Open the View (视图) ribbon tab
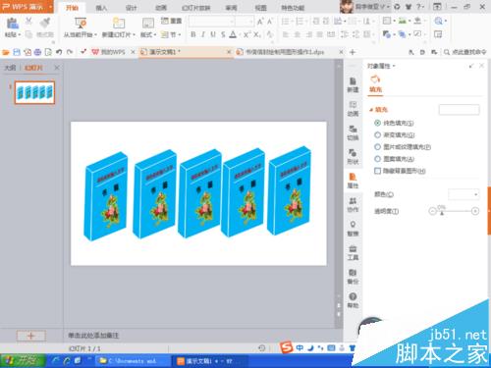Screen dimensions: 491x368 click(x=260, y=8)
